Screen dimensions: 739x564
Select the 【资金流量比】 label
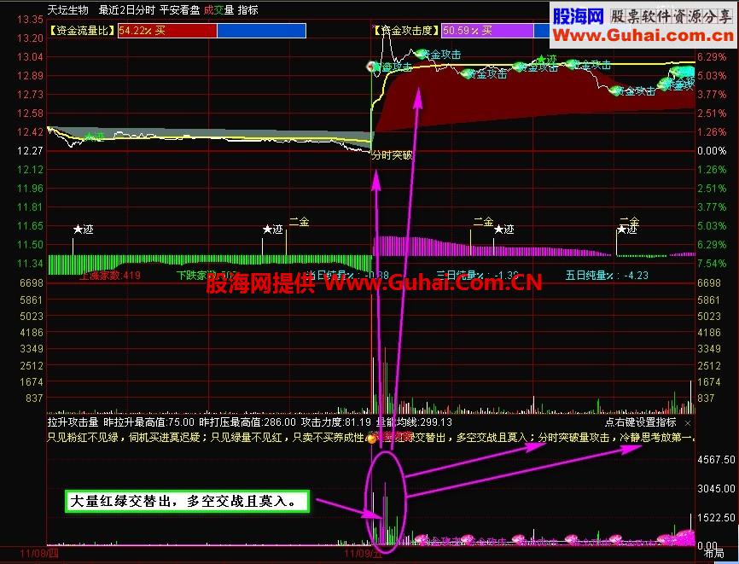pyautogui.click(x=83, y=31)
